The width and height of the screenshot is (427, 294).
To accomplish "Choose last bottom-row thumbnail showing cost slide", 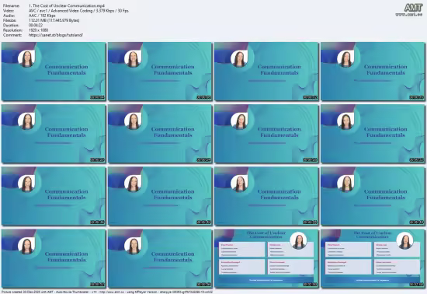I will pos(373,258).
